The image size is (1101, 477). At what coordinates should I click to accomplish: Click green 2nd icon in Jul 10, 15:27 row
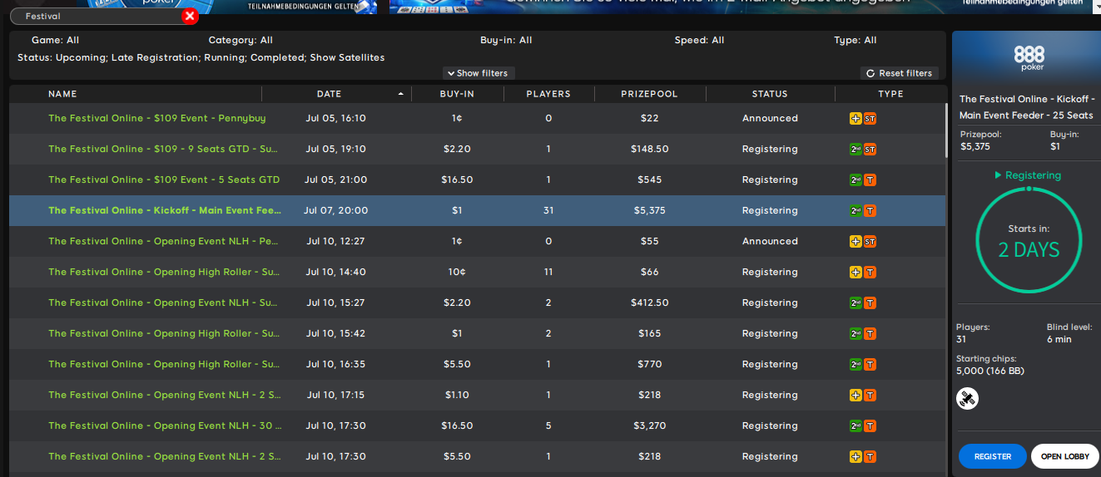(x=856, y=303)
